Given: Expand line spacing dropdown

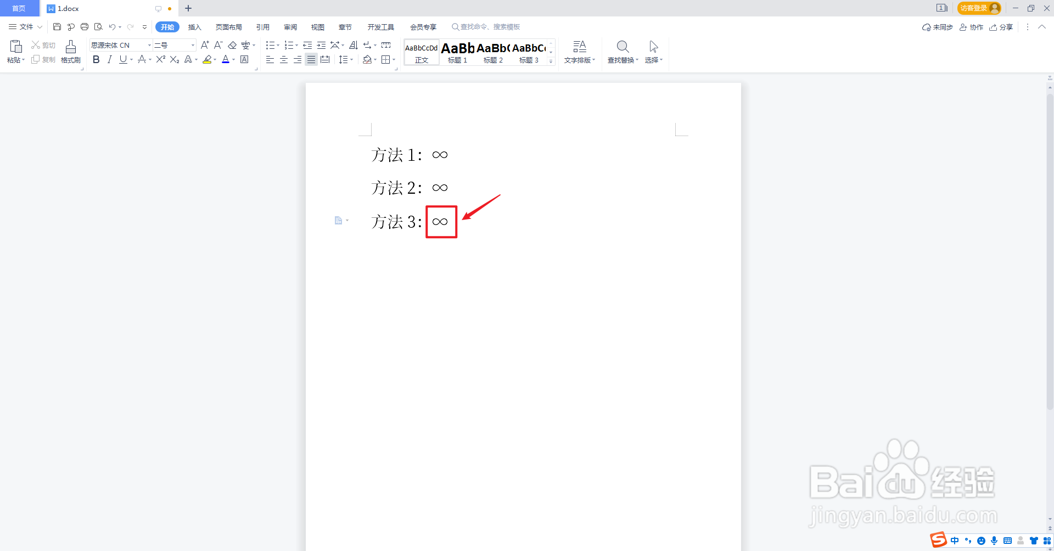Looking at the screenshot, I should (x=351, y=60).
